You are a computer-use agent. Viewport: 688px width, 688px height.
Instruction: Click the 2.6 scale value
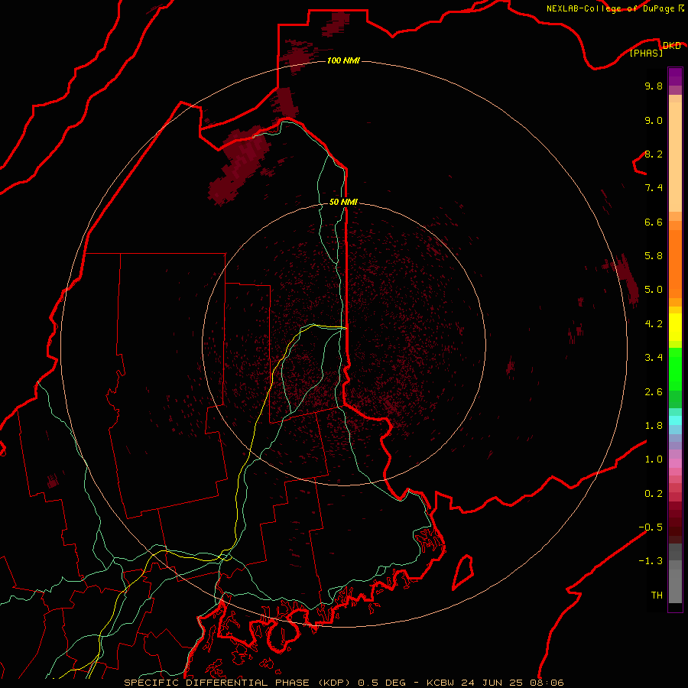(x=654, y=392)
